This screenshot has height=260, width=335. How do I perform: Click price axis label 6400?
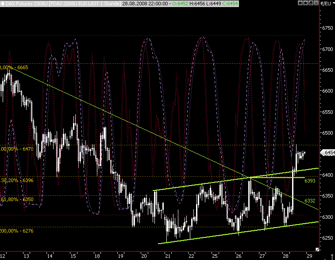[328, 175]
